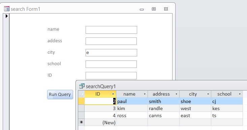Click the 'east' city cell
The height and width of the screenshot is (130, 247).
(195, 115)
